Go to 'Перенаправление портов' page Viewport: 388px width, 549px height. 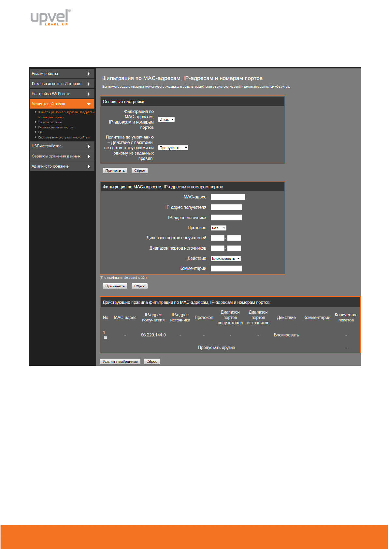point(56,127)
